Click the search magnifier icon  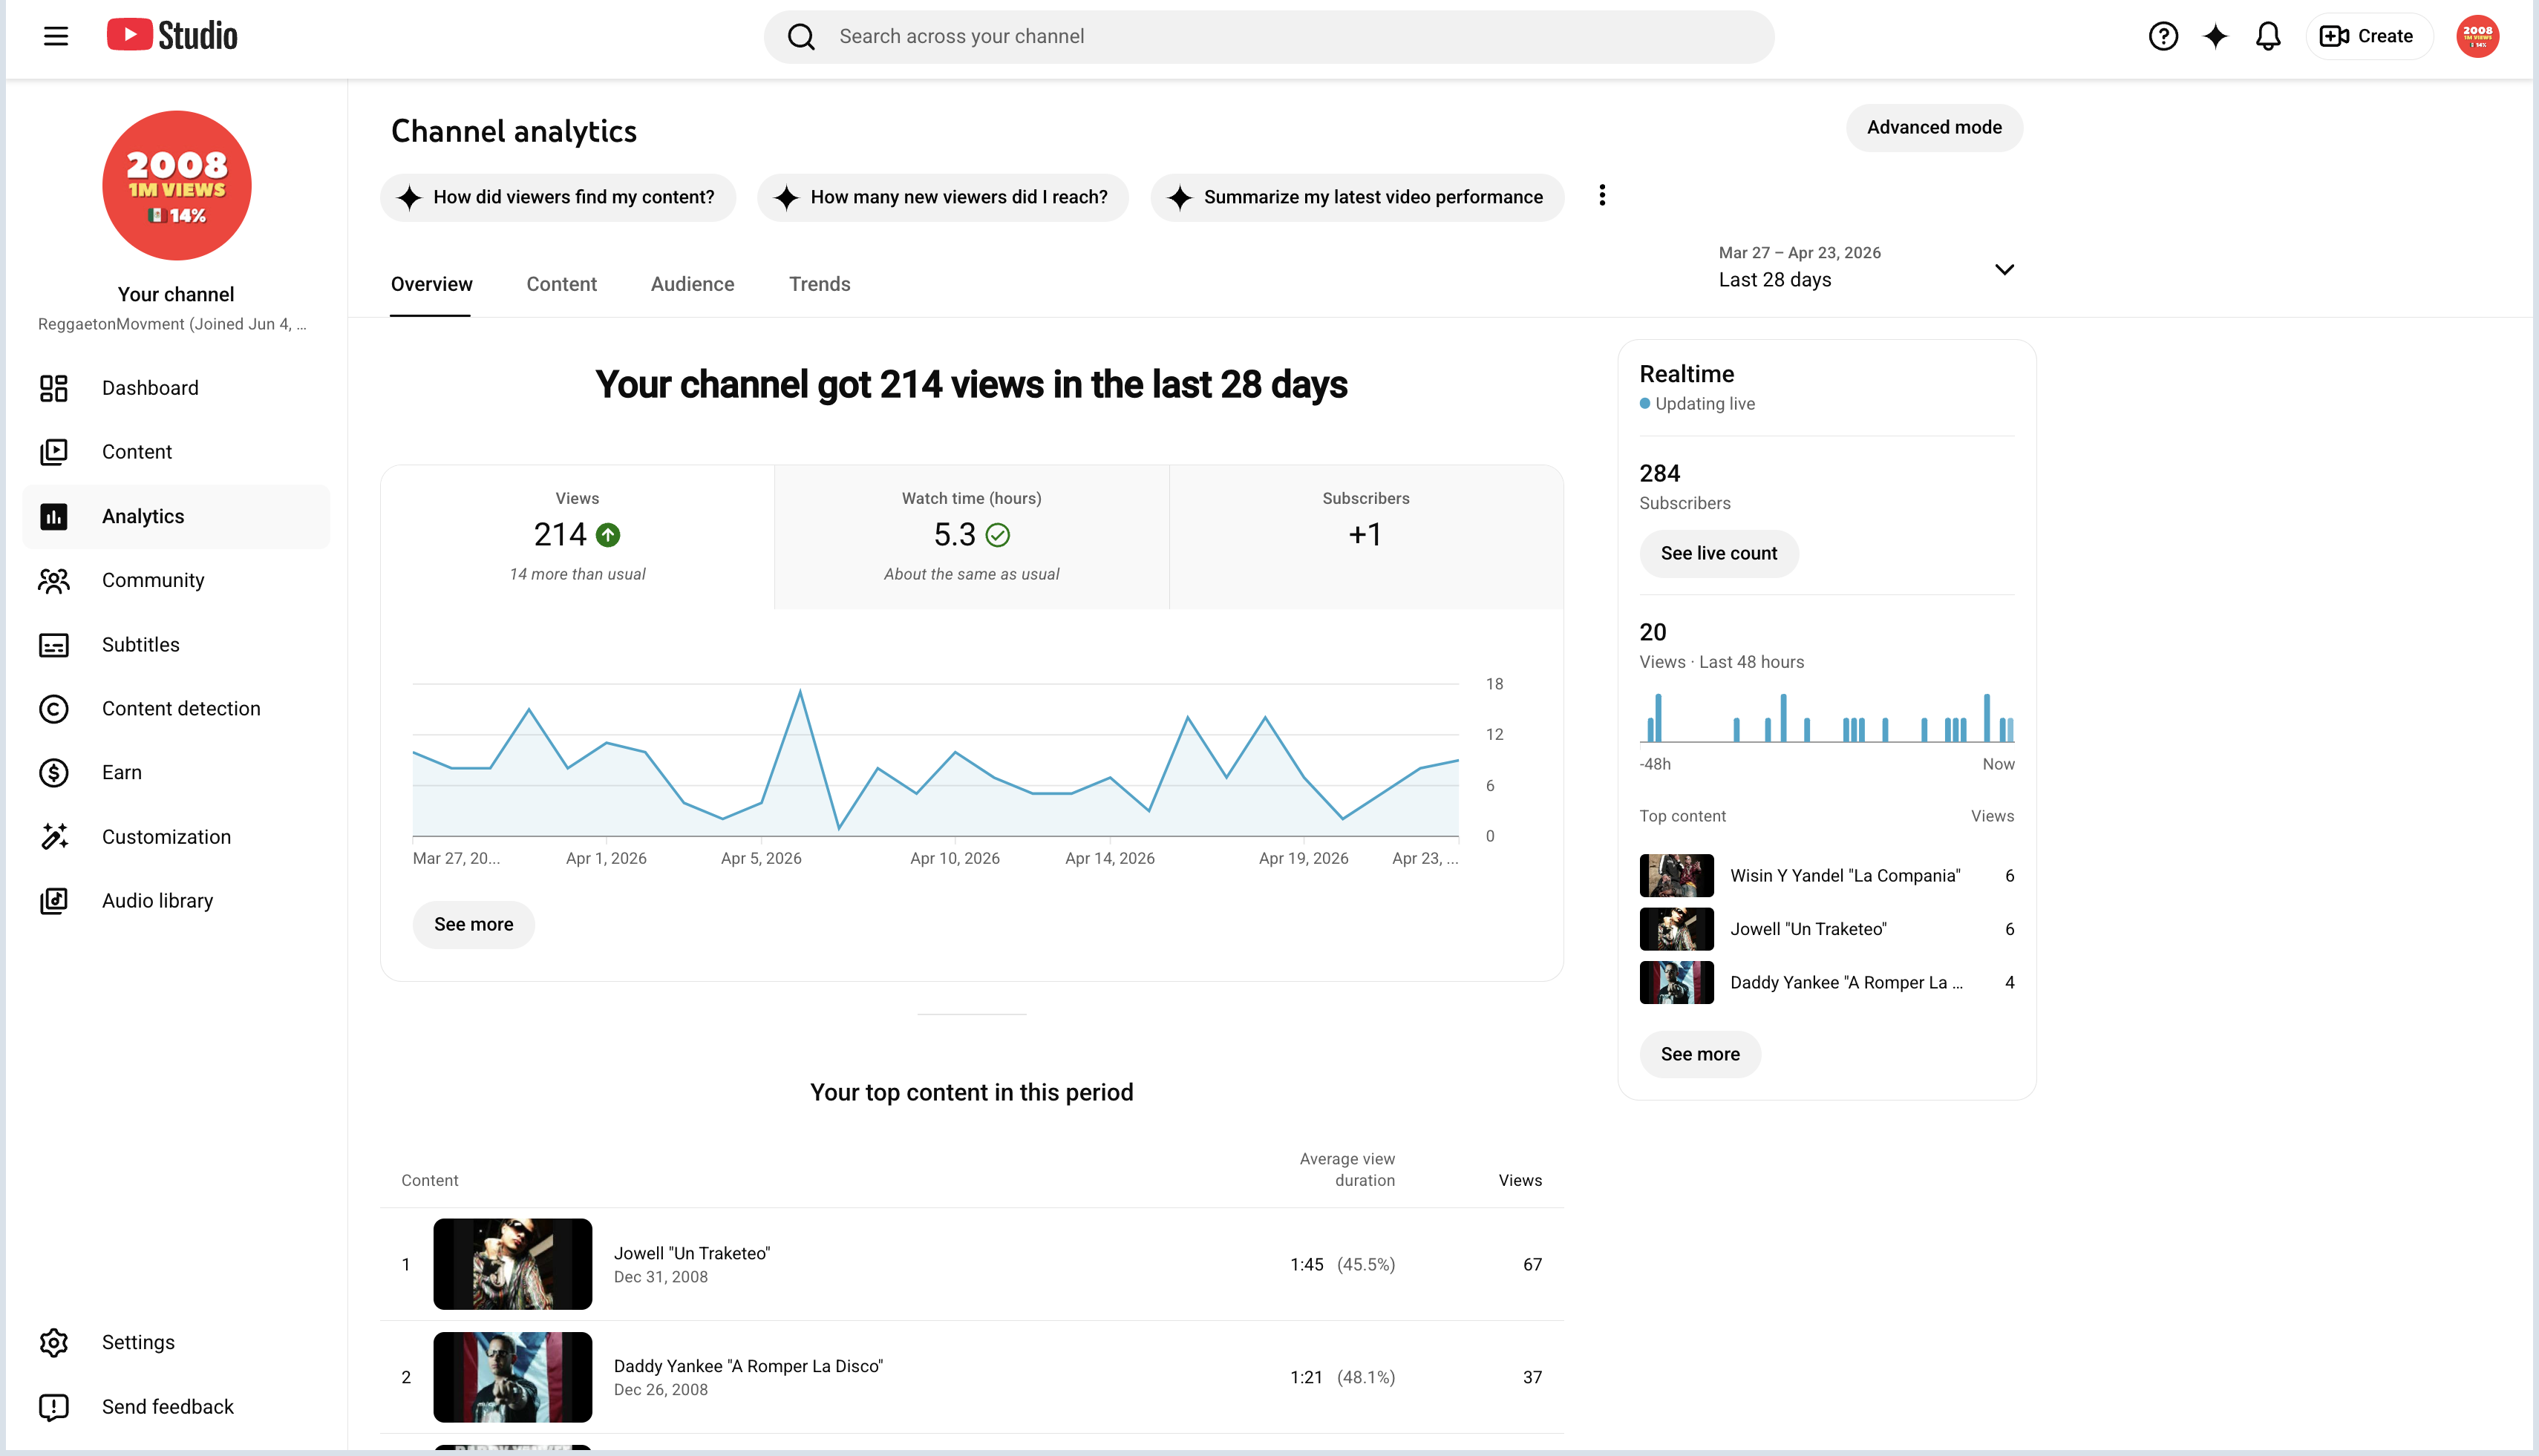point(801,37)
